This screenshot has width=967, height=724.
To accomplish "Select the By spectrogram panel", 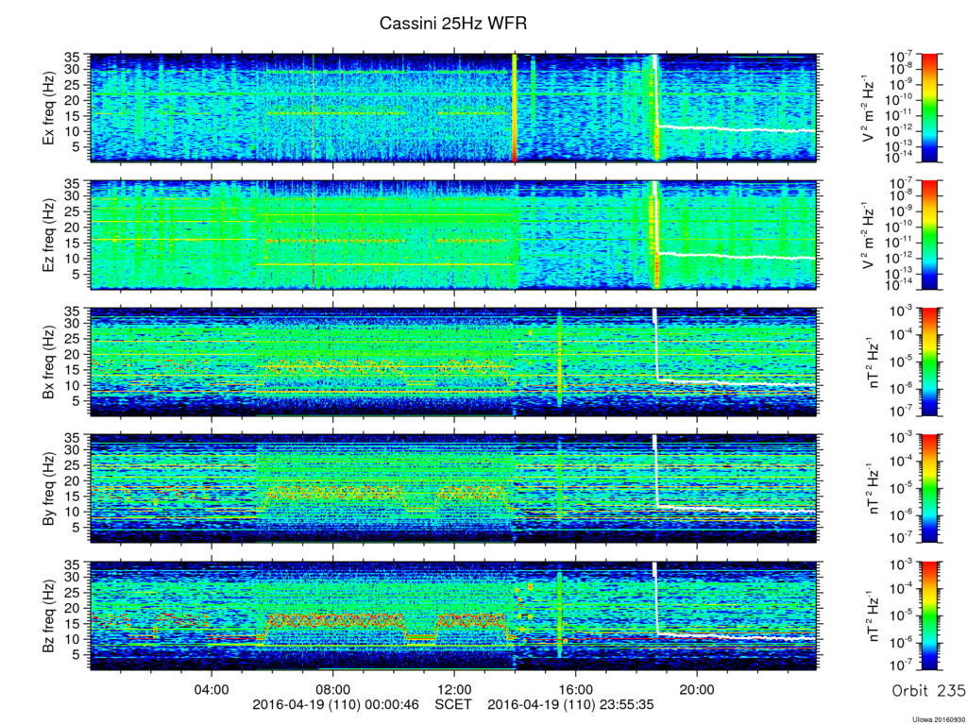I will click(453, 488).
